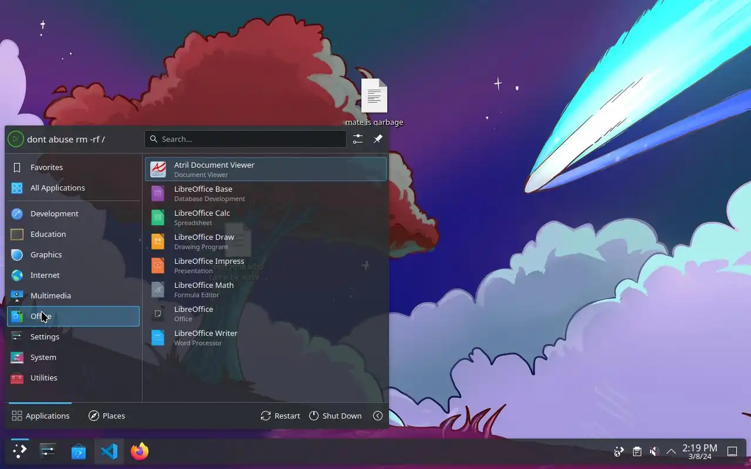Switch to the Applications tab
The height and width of the screenshot is (469, 751).
pyautogui.click(x=40, y=416)
